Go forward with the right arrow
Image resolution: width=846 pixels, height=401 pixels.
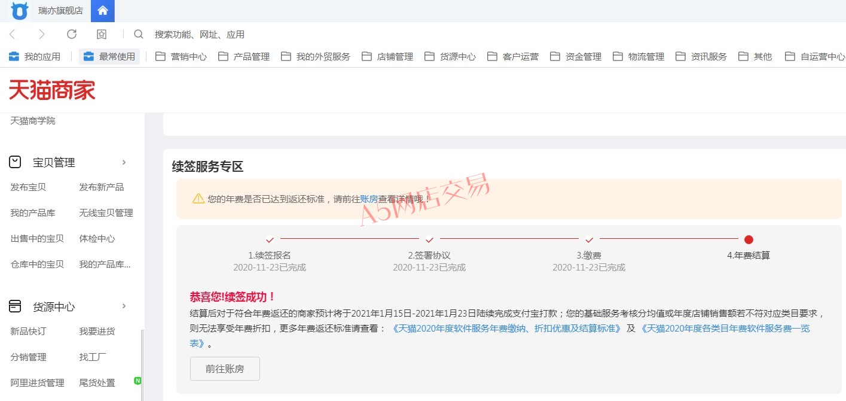pyautogui.click(x=41, y=34)
